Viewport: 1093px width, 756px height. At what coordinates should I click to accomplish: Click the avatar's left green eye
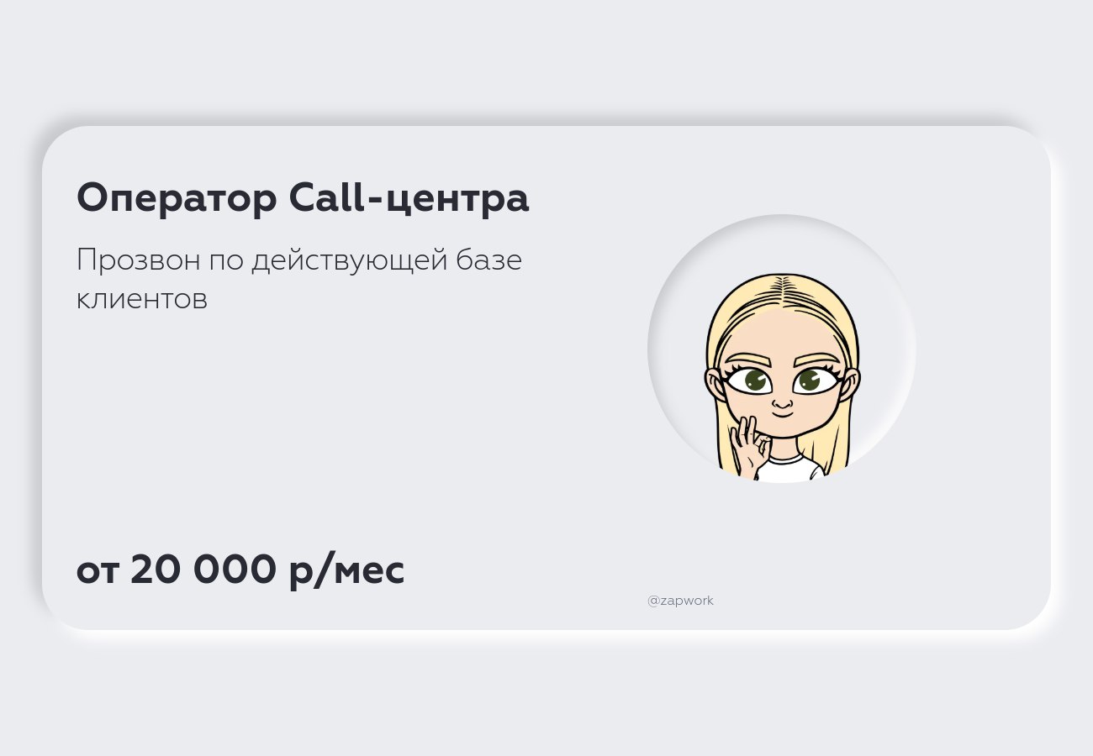point(749,381)
